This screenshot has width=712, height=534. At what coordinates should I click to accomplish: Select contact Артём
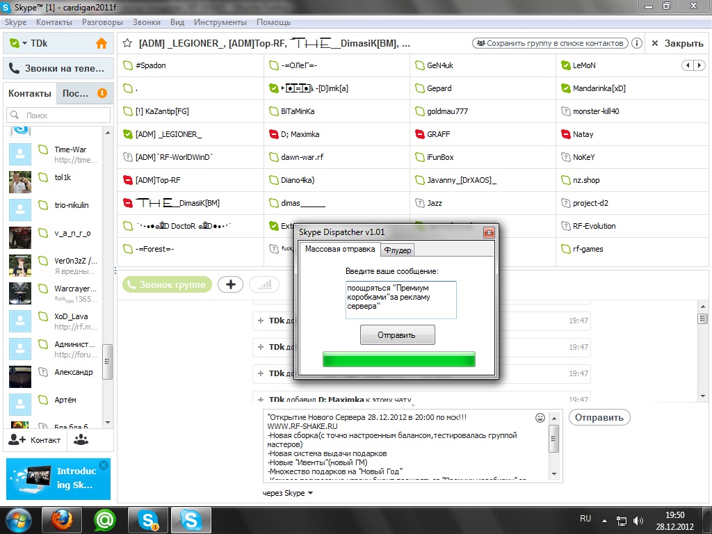pyautogui.click(x=54, y=405)
